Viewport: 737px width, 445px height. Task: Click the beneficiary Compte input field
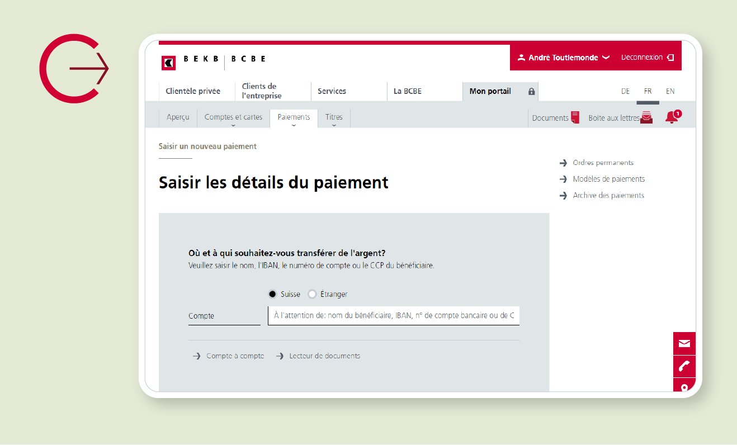point(394,315)
